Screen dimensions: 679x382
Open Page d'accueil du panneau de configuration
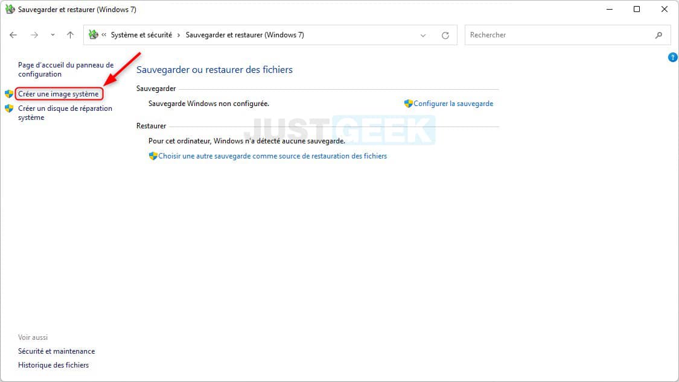tap(66, 69)
